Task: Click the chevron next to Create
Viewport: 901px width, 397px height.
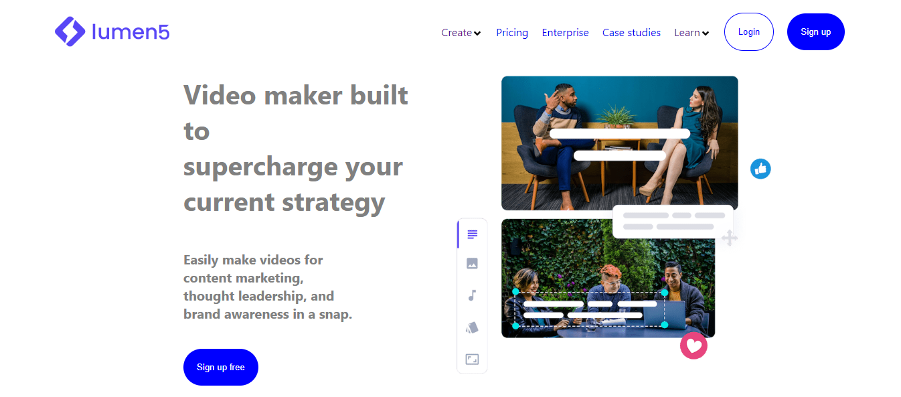Action: [x=477, y=33]
